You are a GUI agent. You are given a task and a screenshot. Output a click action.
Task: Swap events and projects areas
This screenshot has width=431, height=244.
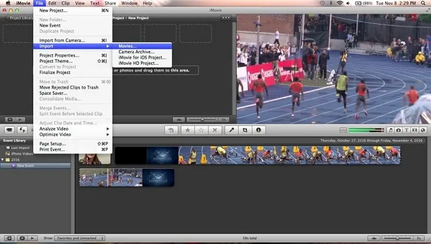22,130
